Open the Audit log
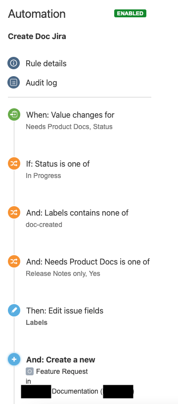178x404 pixels. (42, 83)
